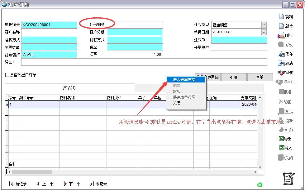
Task: Choose 关闭 in the context menu
Action: (177, 103)
